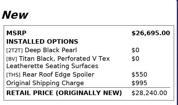Screen dimensions: 178x105
Task: Click the Leatherette Seating Surfaces line
Action: coord(52,66)
